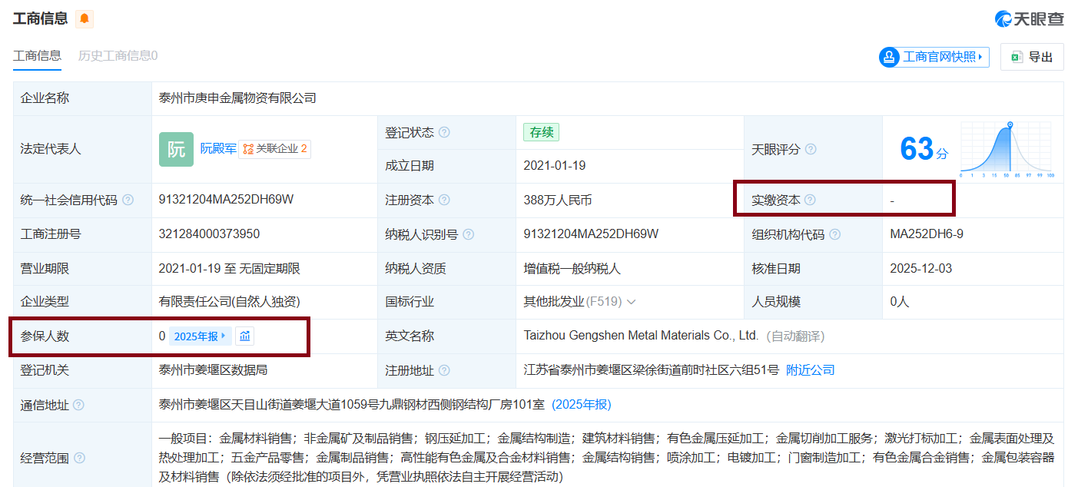Viewport: 1068px width, 487px height.
Task: Click help icon beside 组织机构代码
Action: click(x=834, y=234)
